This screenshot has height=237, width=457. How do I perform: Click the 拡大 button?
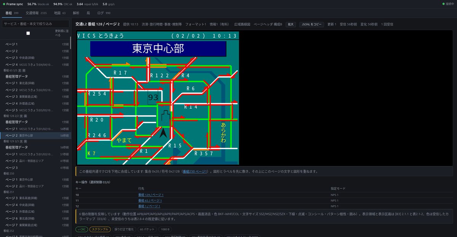(x=291, y=24)
